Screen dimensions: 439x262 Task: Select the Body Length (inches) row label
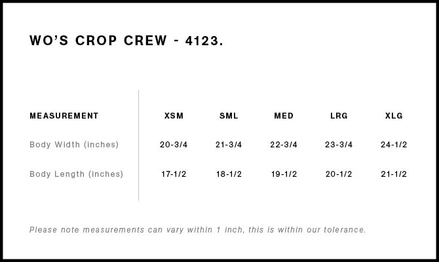click(x=77, y=174)
